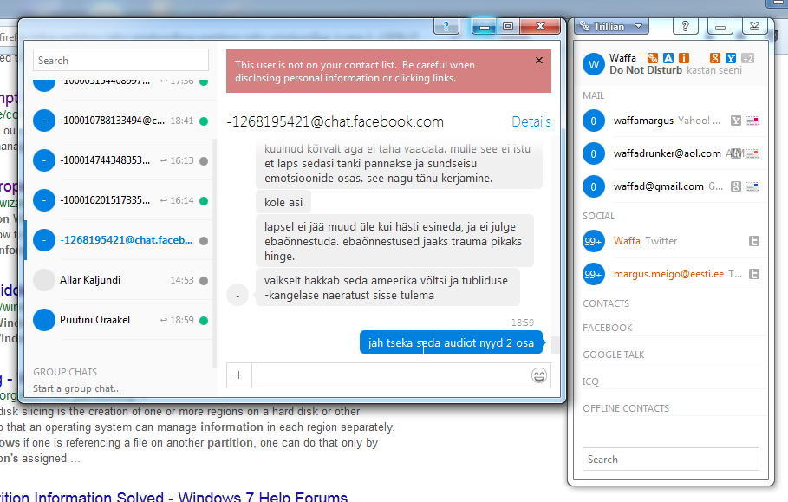Open the Details link for the conversation
788x502 pixels.
[531, 121]
